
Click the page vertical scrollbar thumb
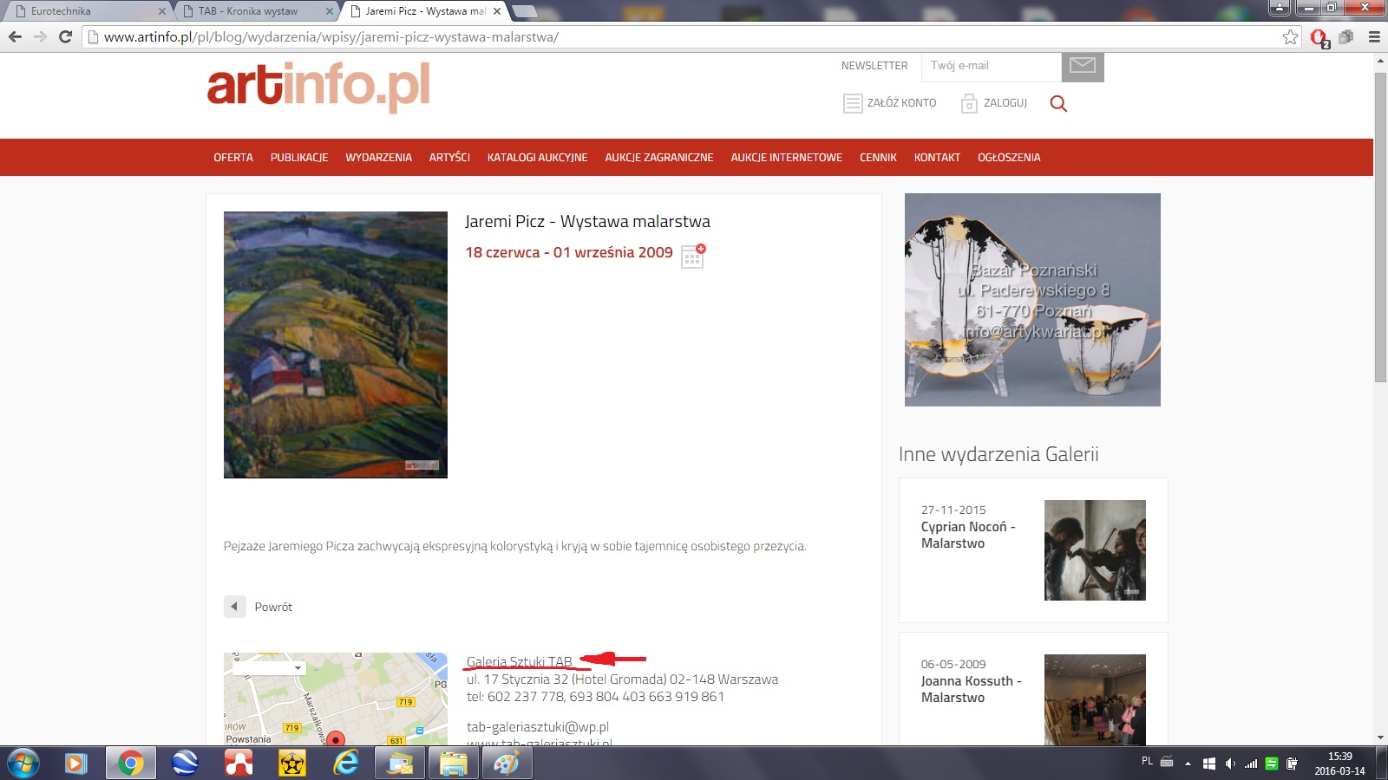click(x=1380, y=227)
